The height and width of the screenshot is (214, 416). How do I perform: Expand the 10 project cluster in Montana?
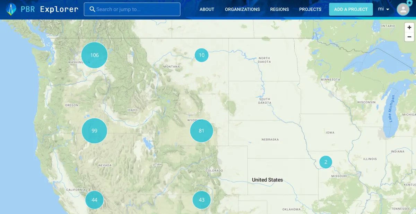point(201,55)
